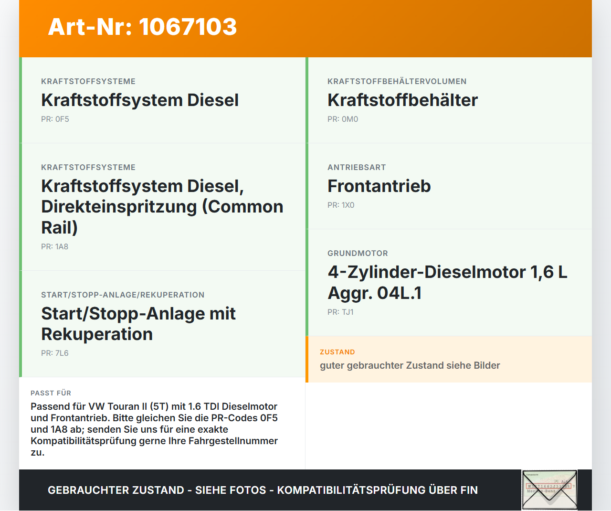Click the PASST FÜR label
611x511 pixels.
(x=51, y=393)
